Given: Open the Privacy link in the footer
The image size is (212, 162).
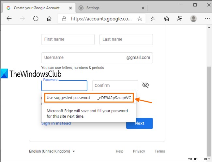Looking at the screenshot, I should point(139,151).
